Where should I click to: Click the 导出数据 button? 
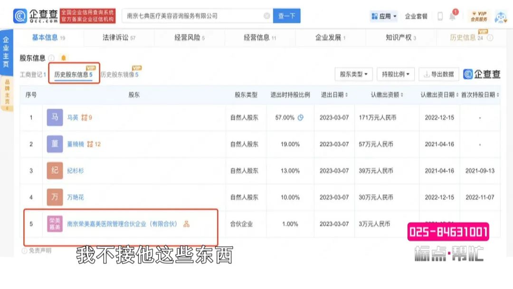pyautogui.click(x=439, y=74)
